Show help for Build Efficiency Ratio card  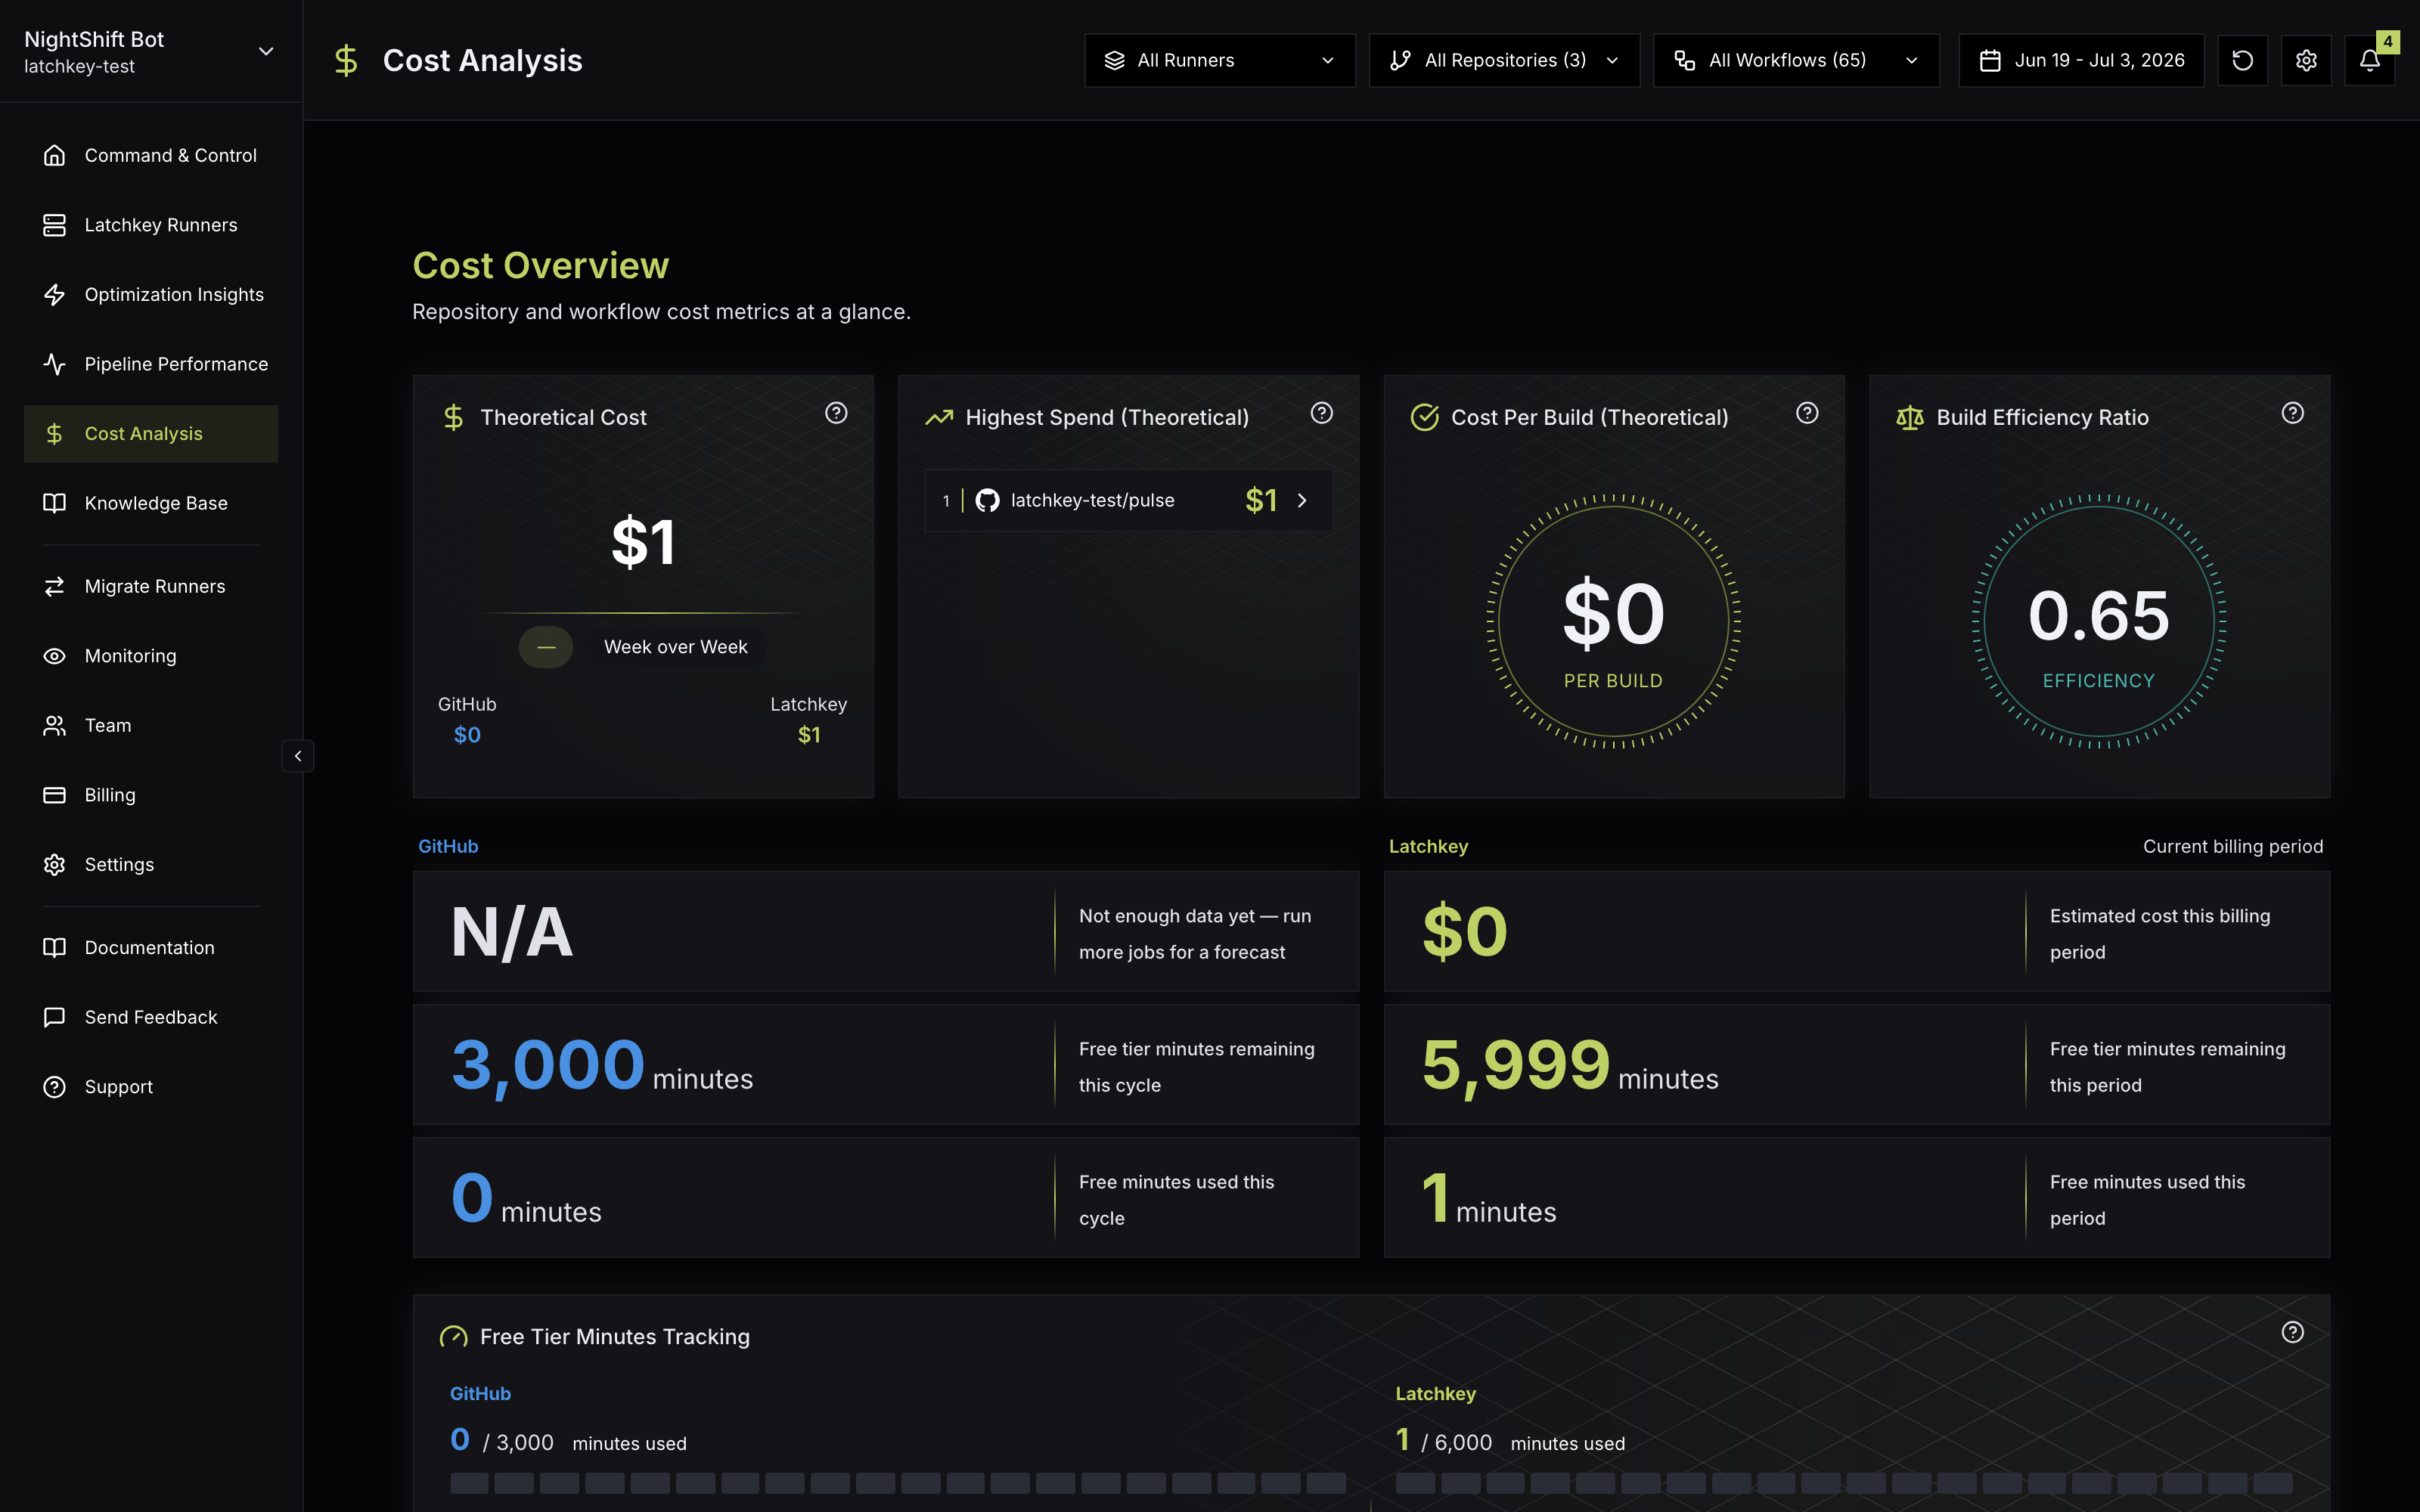click(2293, 413)
